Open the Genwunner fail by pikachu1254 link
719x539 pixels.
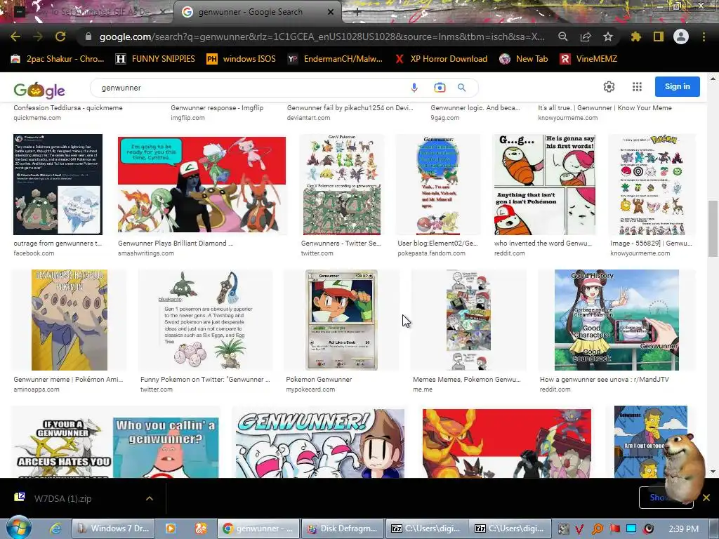click(x=350, y=107)
